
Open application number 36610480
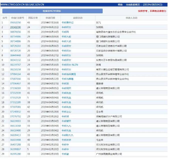tap(16, 130)
